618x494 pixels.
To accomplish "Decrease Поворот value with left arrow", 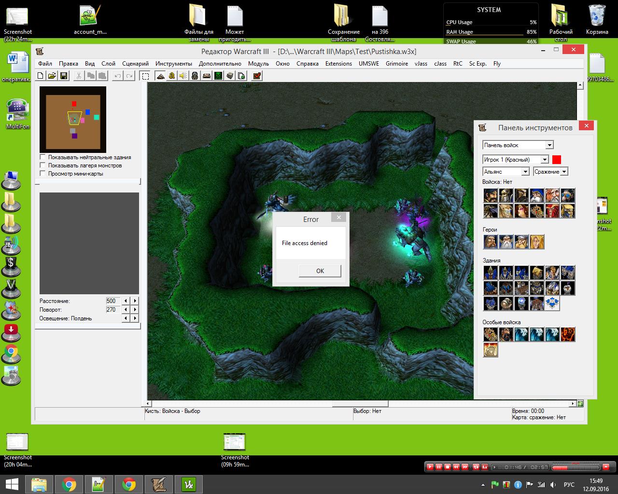I will pyautogui.click(x=126, y=310).
